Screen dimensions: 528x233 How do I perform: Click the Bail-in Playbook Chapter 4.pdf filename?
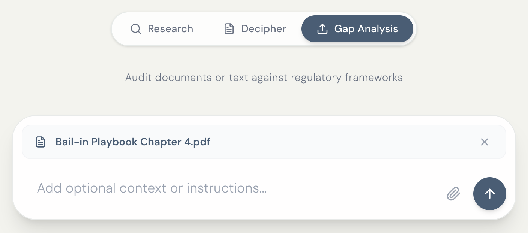[133, 142]
